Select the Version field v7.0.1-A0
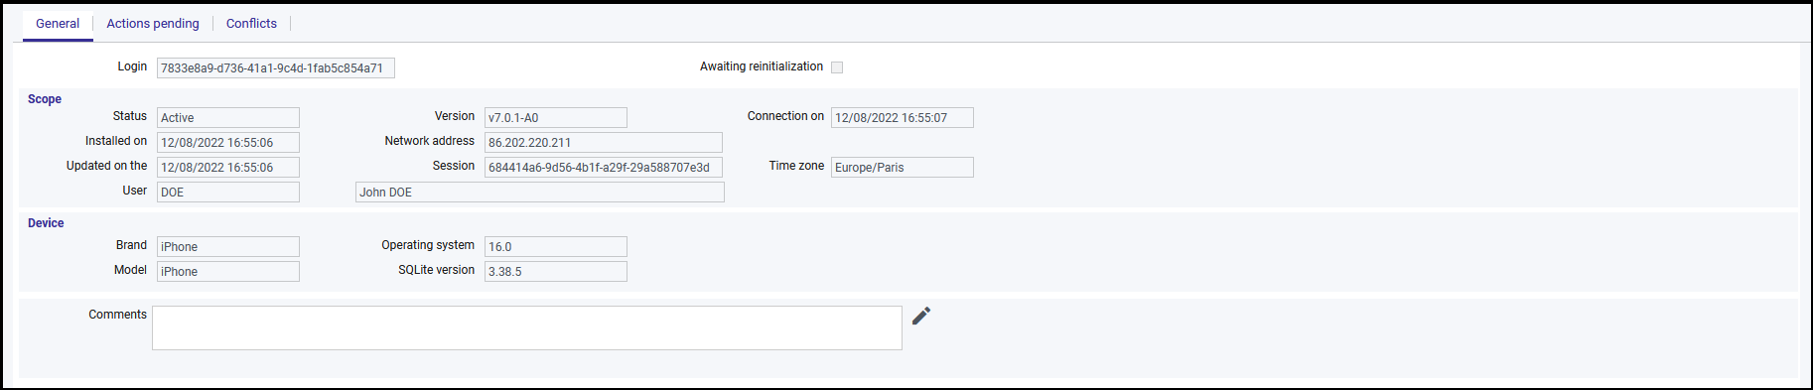The image size is (1813, 390). tap(556, 117)
